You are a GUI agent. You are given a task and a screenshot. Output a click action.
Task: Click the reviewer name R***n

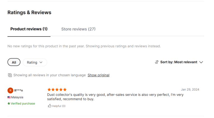(x=19, y=90)
